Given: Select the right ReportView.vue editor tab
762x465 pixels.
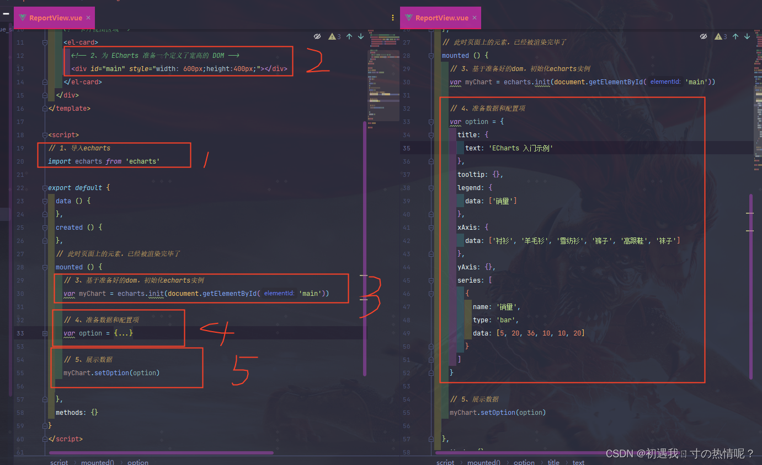Looking at the screenshot, I should pyautogui.click(x=441, y=18).
